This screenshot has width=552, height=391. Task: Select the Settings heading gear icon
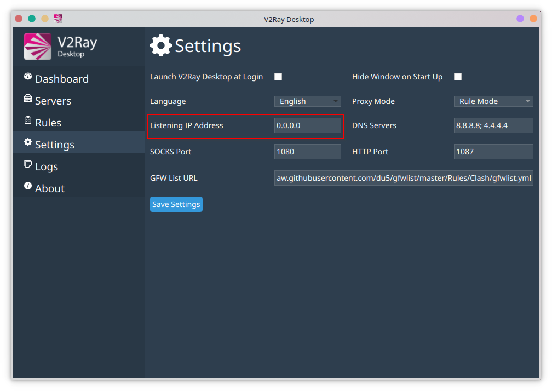[x=160, y=45]
